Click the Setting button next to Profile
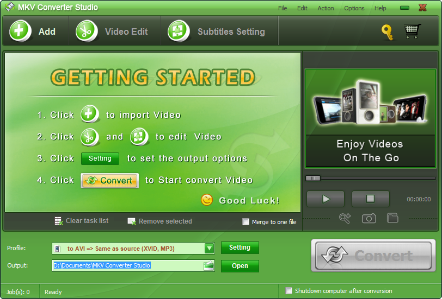The width and height of the screenshot is (442, 299). click(240, 247)
